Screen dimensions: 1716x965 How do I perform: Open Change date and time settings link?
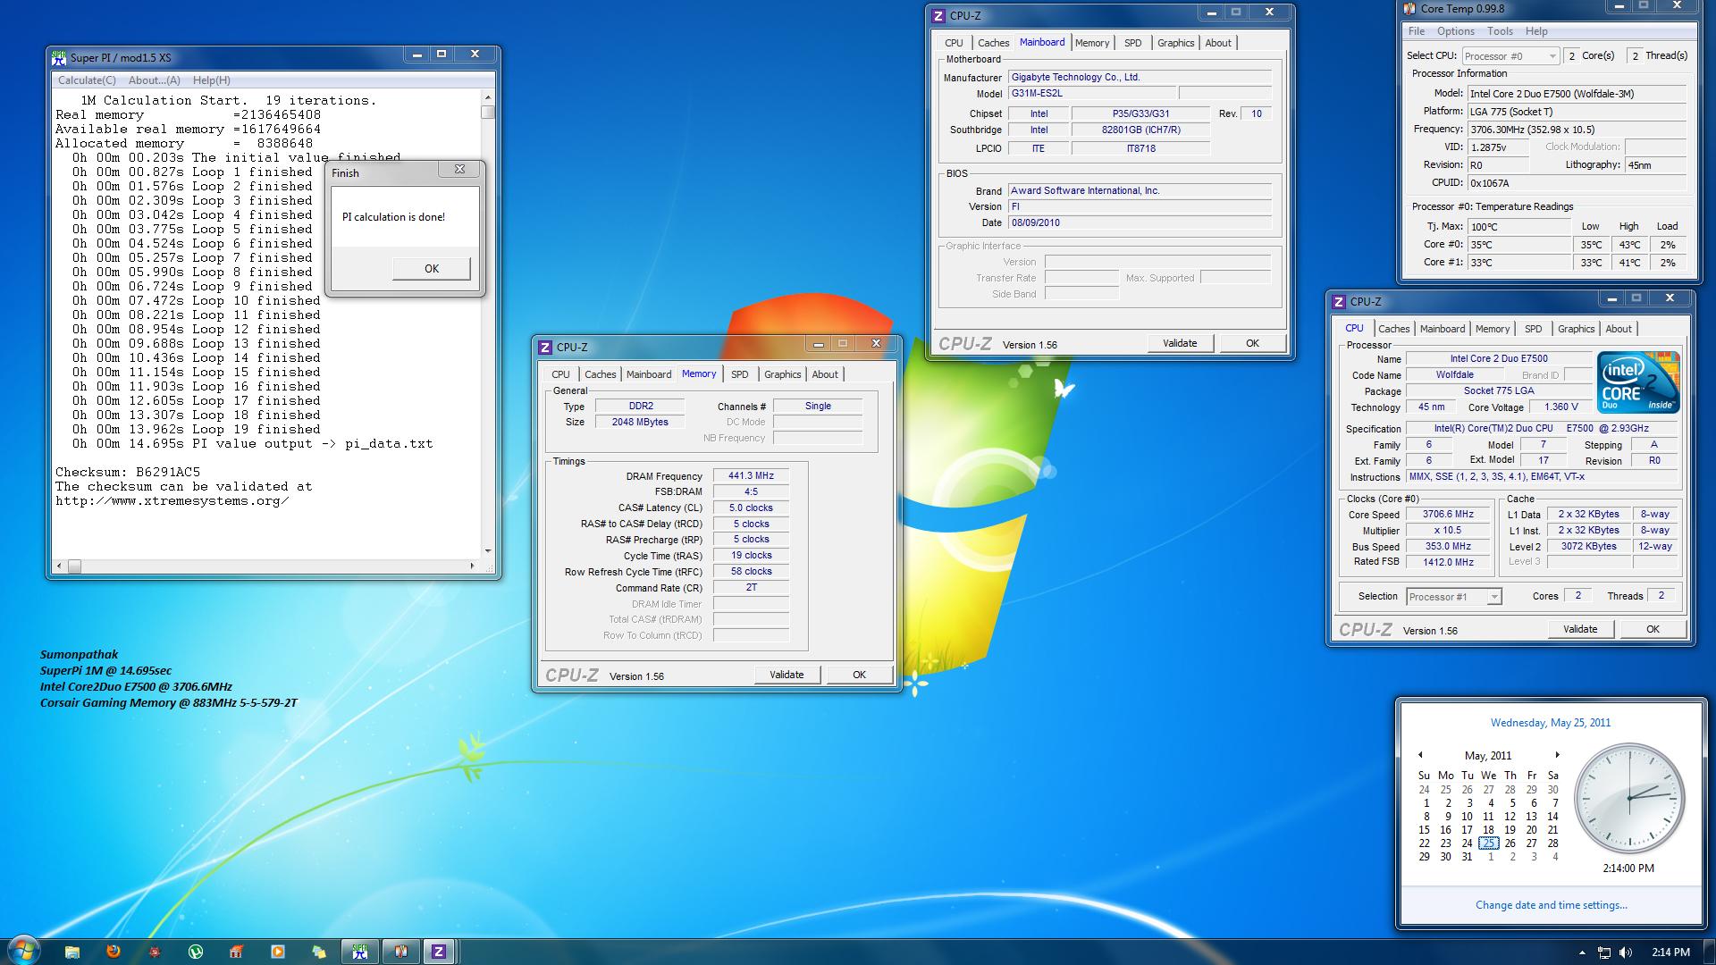coord(1551,905)
